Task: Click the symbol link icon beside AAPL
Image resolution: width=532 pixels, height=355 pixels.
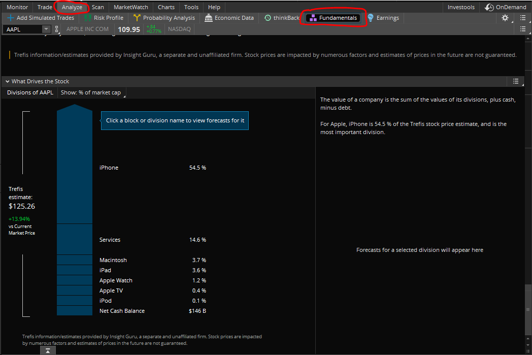Action: click(56, 29)
